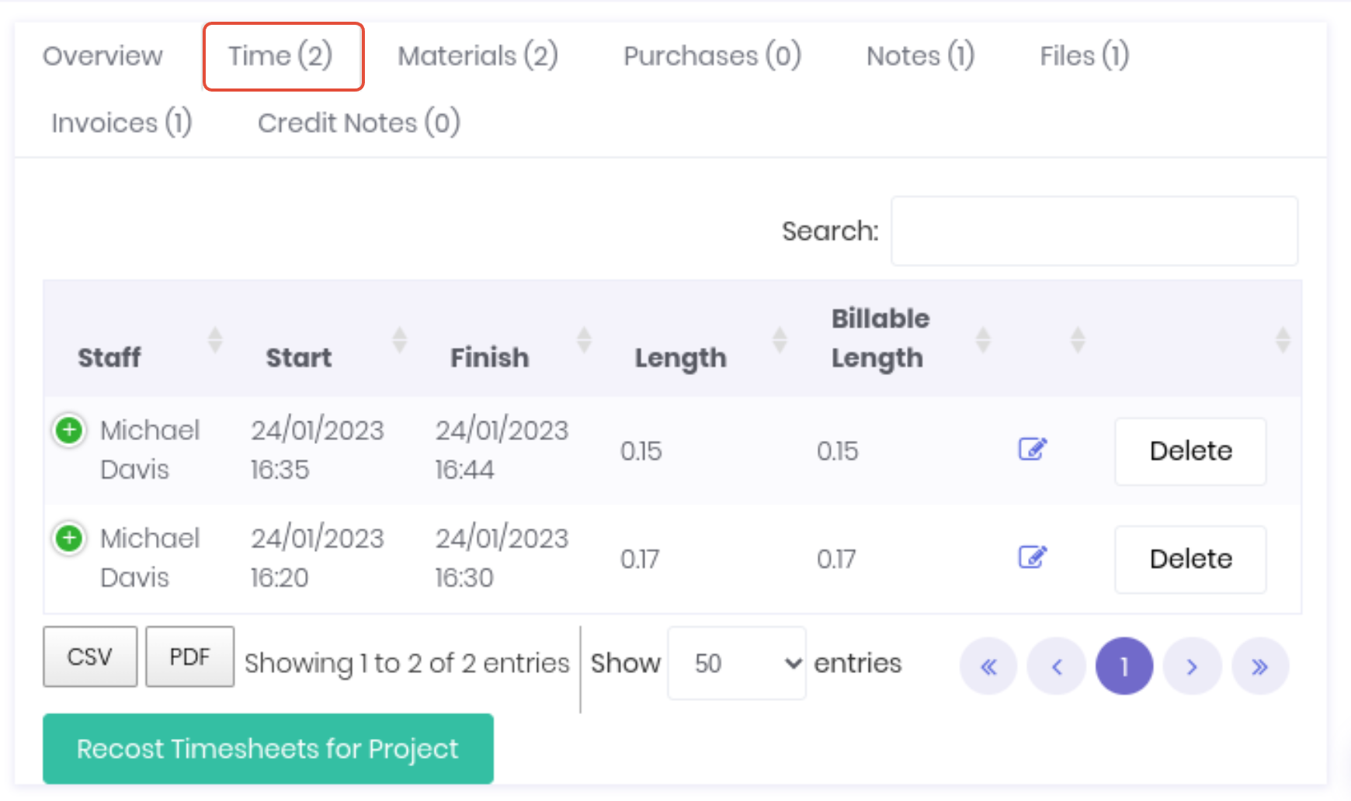Image resolution: width=1351 pixels, height=801 pixels.
Task: Click the Search input field
Action: (1093, 231)
